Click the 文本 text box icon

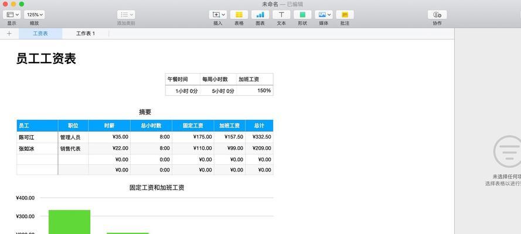pos(281,15)
